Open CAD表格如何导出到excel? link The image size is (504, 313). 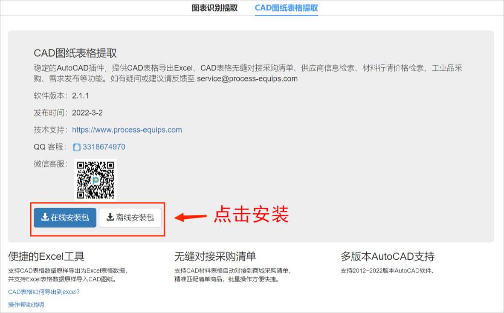coord(44,292)
